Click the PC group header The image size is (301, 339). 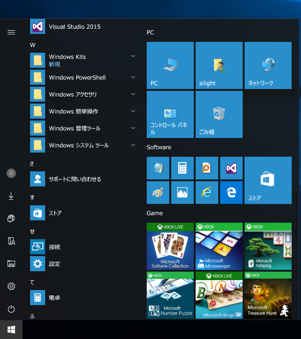(x=150, y=32)
